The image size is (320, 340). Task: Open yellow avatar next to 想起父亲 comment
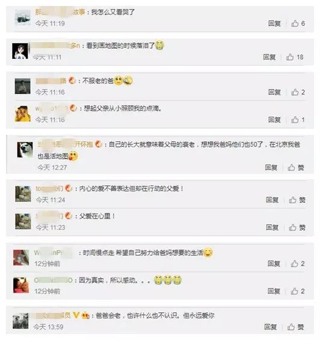point(22,114)
